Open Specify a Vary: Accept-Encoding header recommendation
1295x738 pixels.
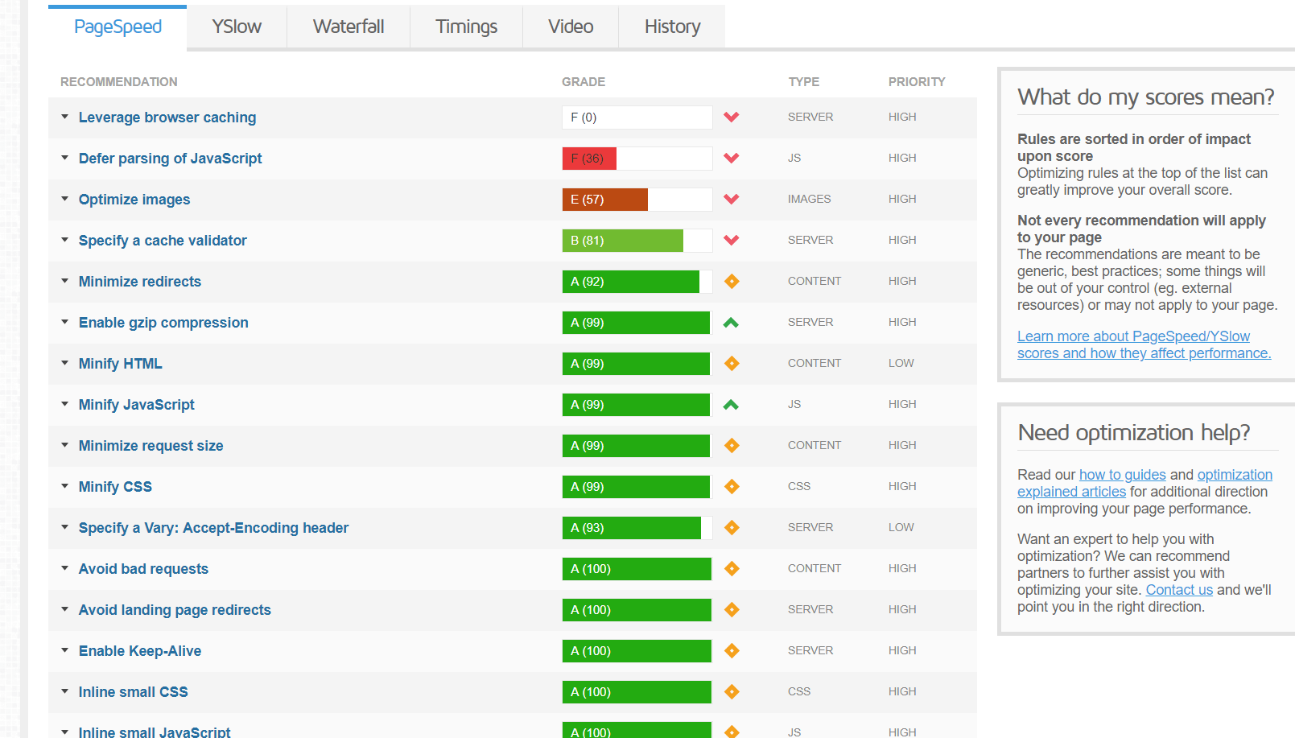(x=213, y=528)
